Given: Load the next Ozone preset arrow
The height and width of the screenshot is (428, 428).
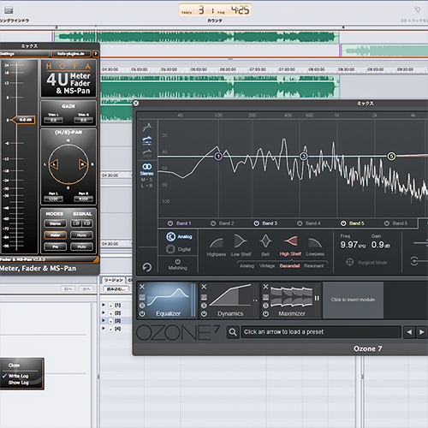Looking at the screenshot, I should pos(421,332).
